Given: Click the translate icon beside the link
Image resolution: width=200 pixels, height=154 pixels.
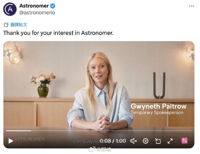Looking at the screenshot, I should 6,25.
